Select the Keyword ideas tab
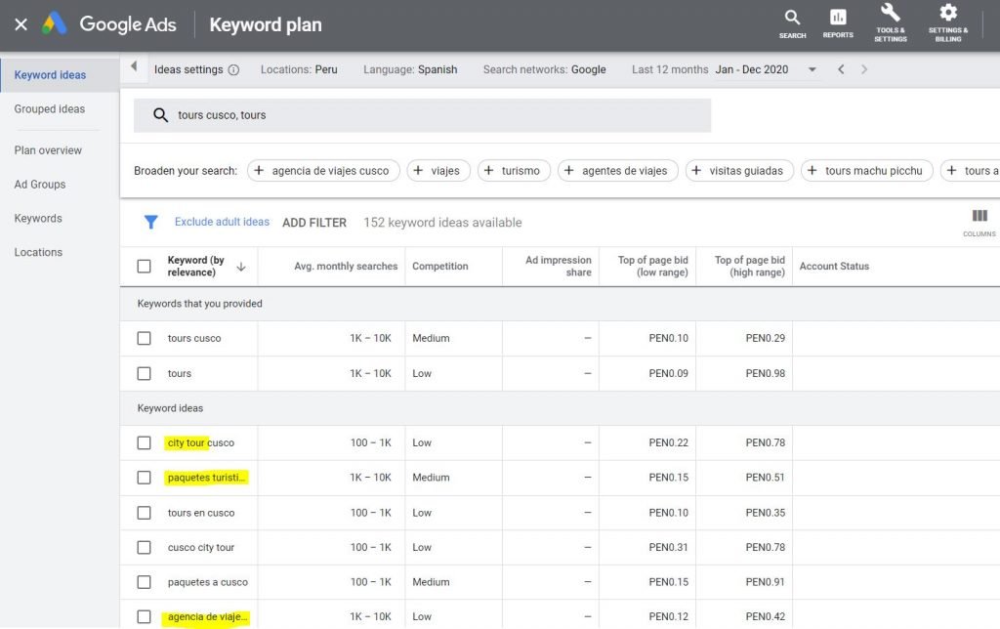This screenshot has height=629, width=1000. [60, 75]
